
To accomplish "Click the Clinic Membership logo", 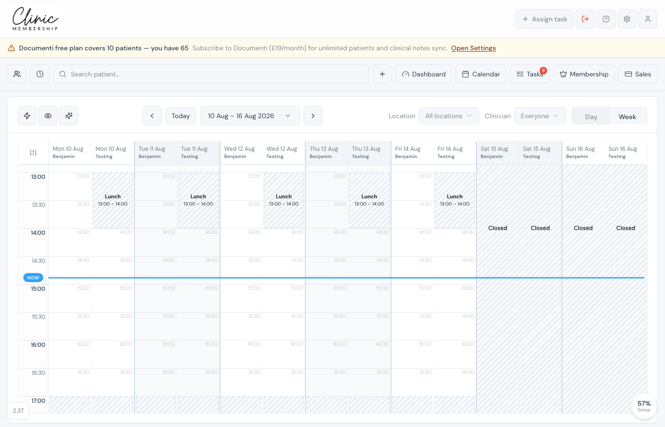I will click(x=35, y=19).
